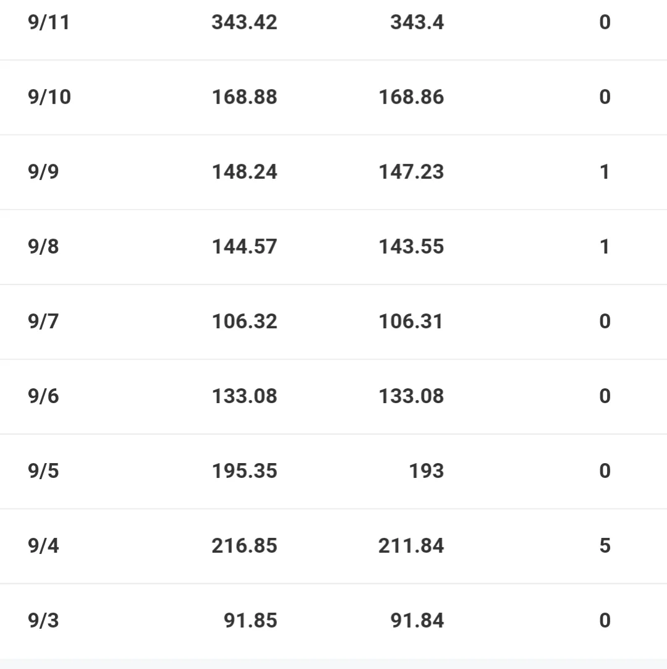Select the 9/7 row date

click(43, 322)
